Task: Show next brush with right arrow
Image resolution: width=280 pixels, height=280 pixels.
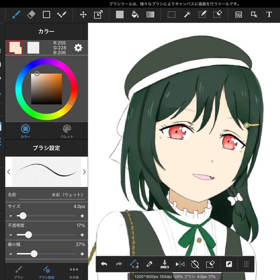Action: 84,172
